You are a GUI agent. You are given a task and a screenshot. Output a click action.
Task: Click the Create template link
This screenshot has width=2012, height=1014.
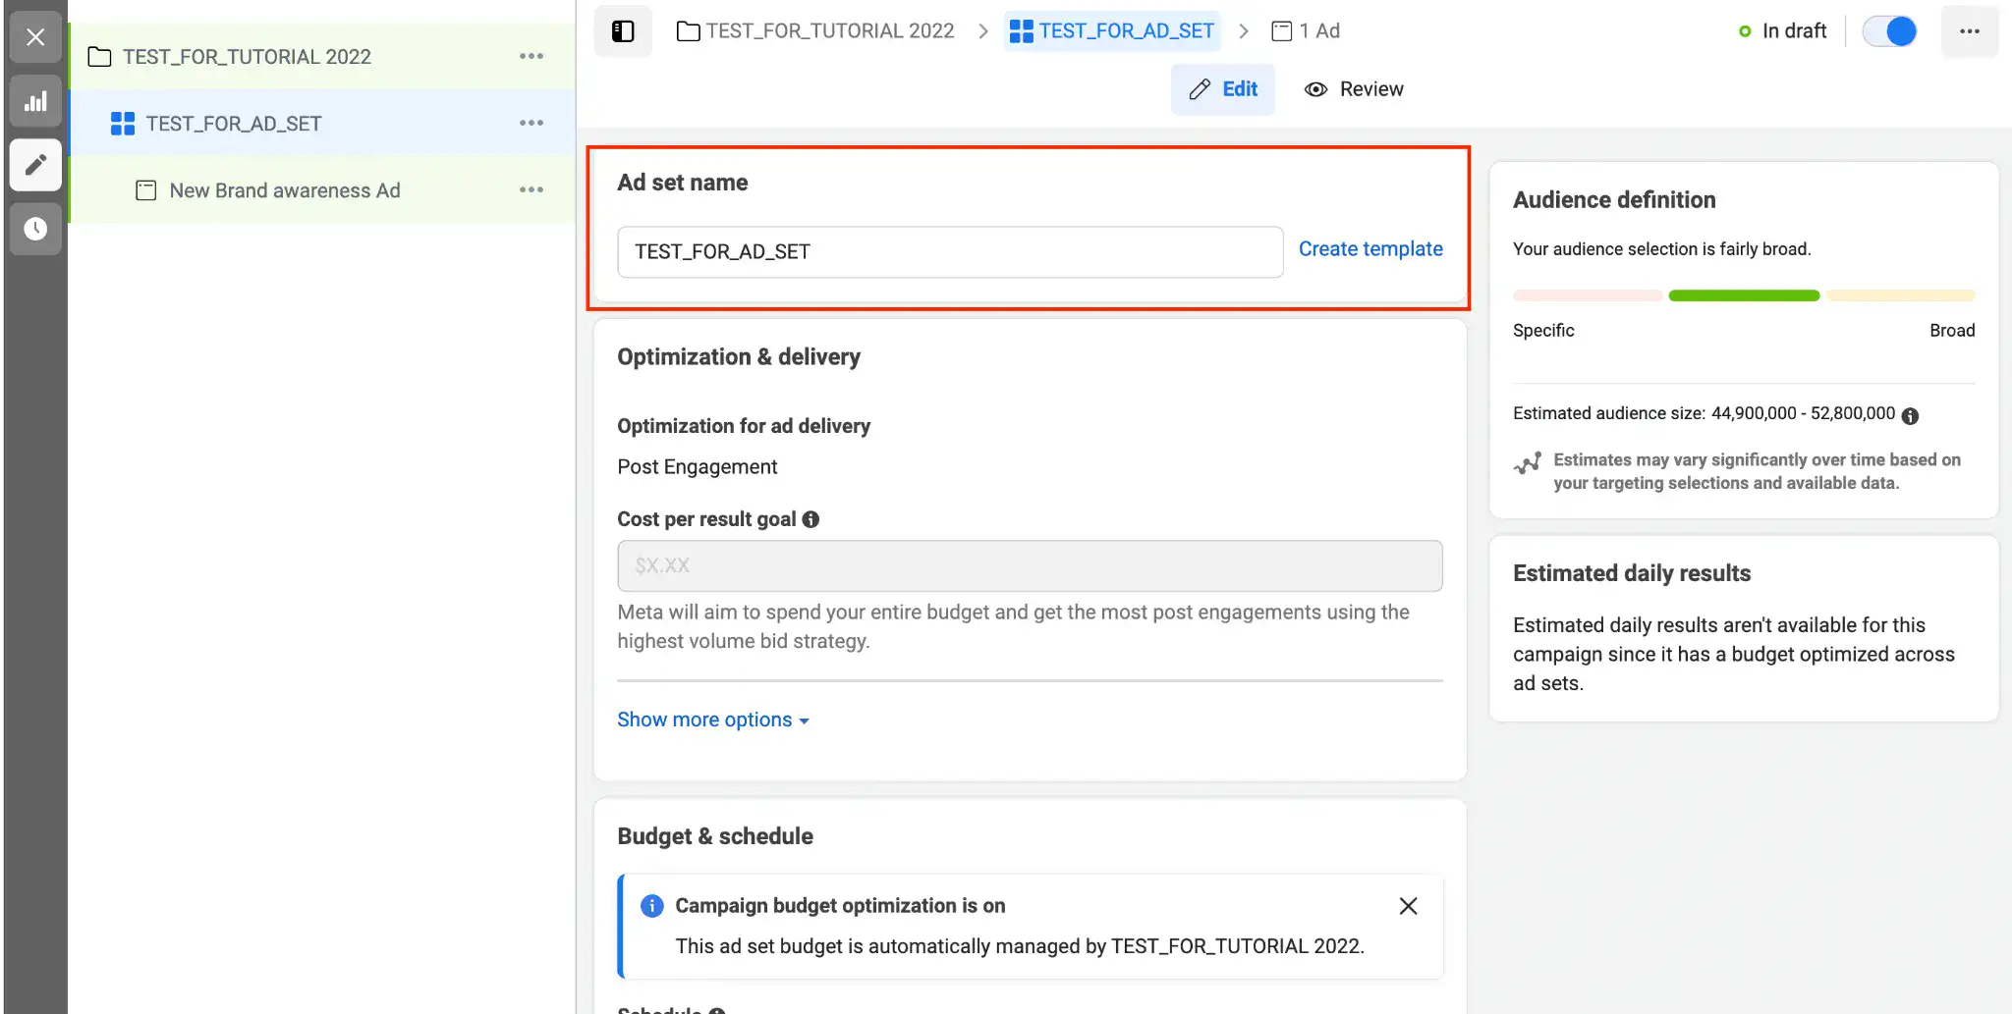click(1370, 249)
